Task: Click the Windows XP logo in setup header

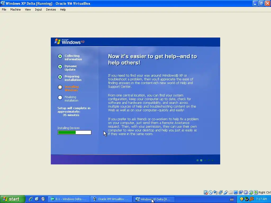Action: click(x=70, y=41)
